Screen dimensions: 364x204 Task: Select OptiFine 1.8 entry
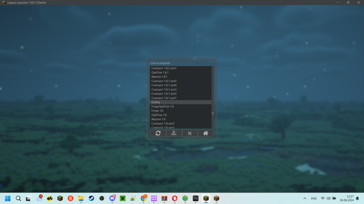(181, 115)
